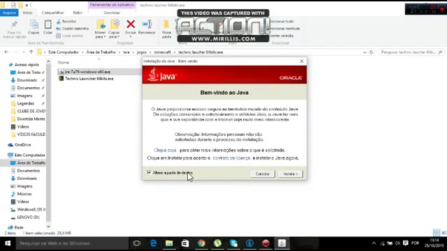Open the action center notification icon
Viewport: 447px width, 251px height.
pyautogui.click(x=406, y=243)
